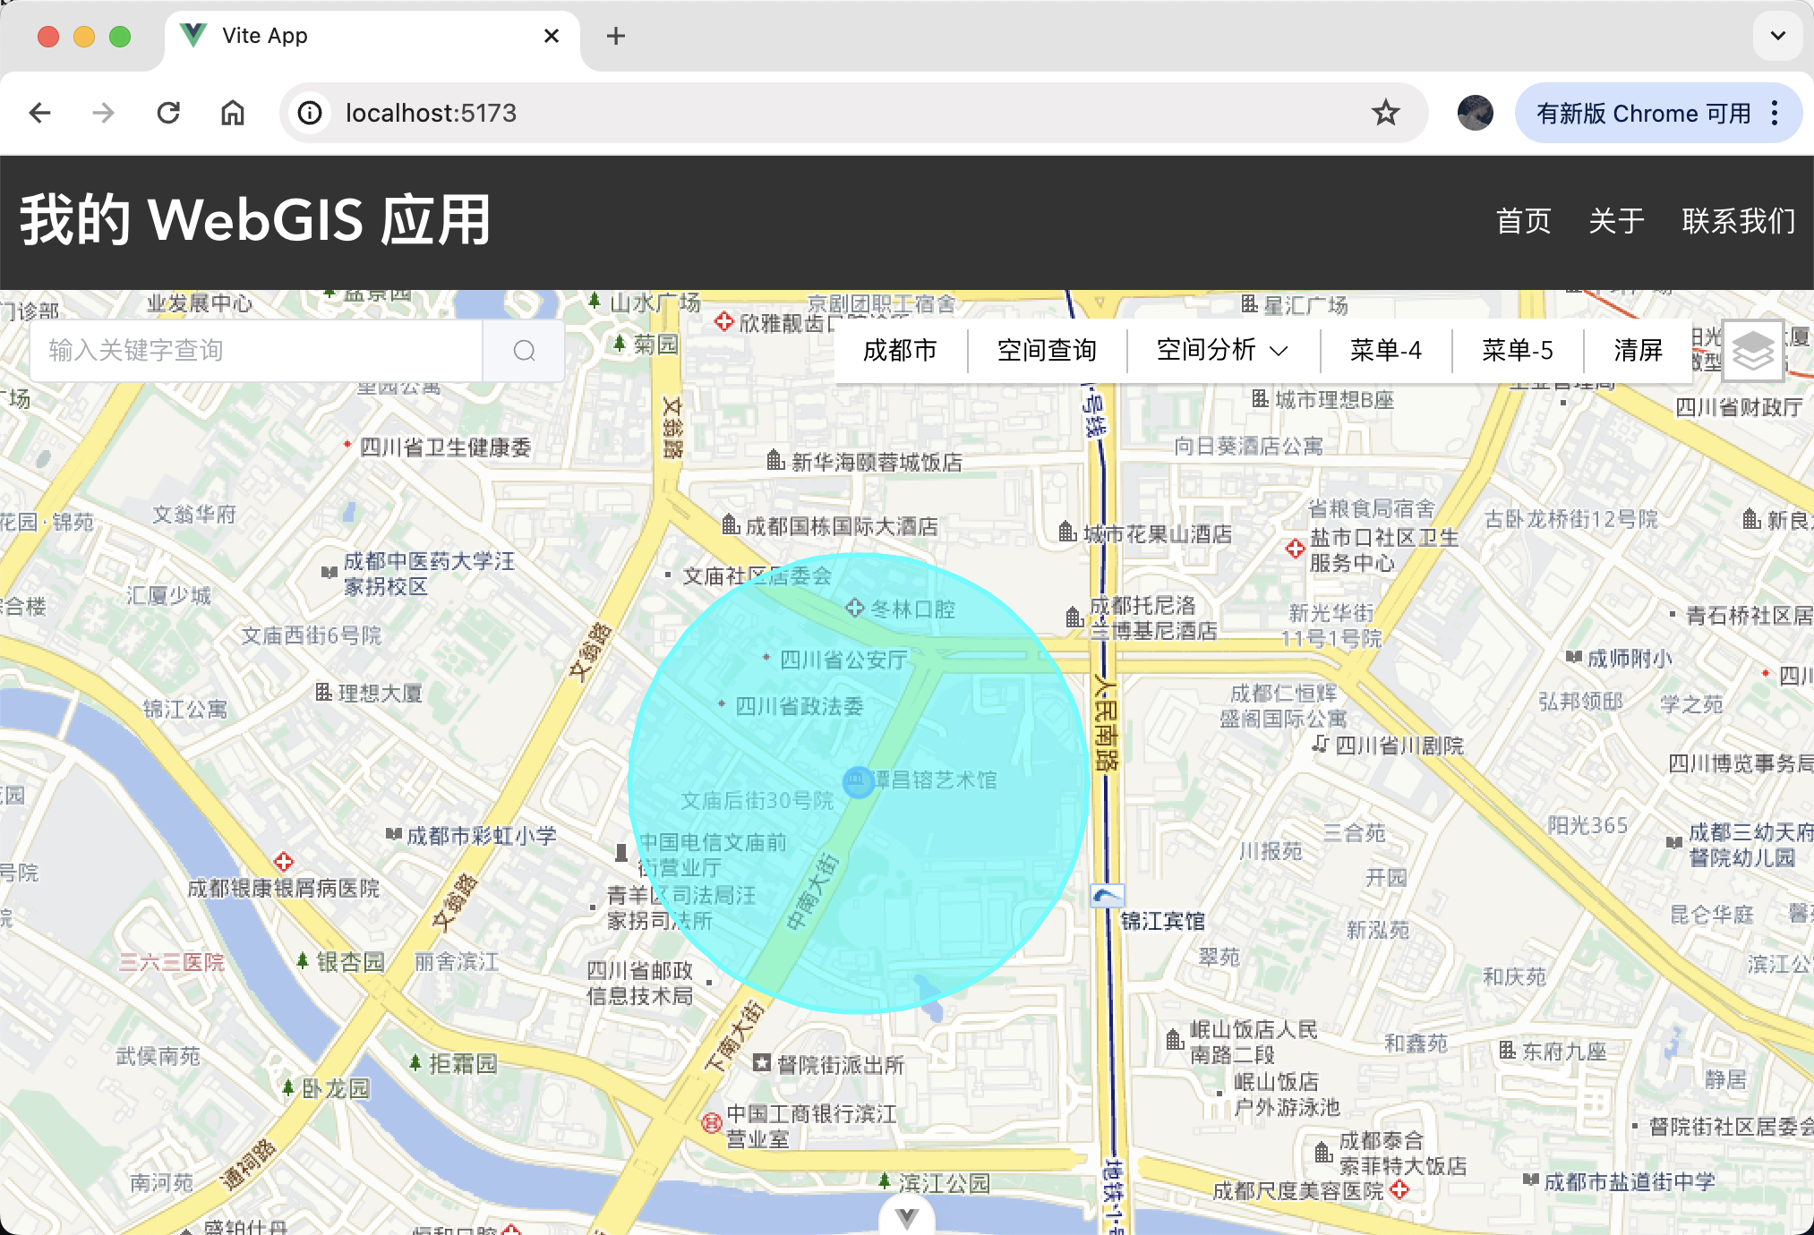Click the 岷山饭店户外游泳池 label

pyautogui.click(x=1287, y=1094)
